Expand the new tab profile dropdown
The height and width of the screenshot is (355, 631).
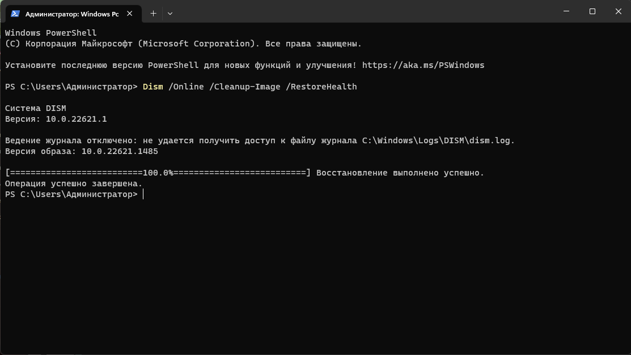tap(170, 13)
